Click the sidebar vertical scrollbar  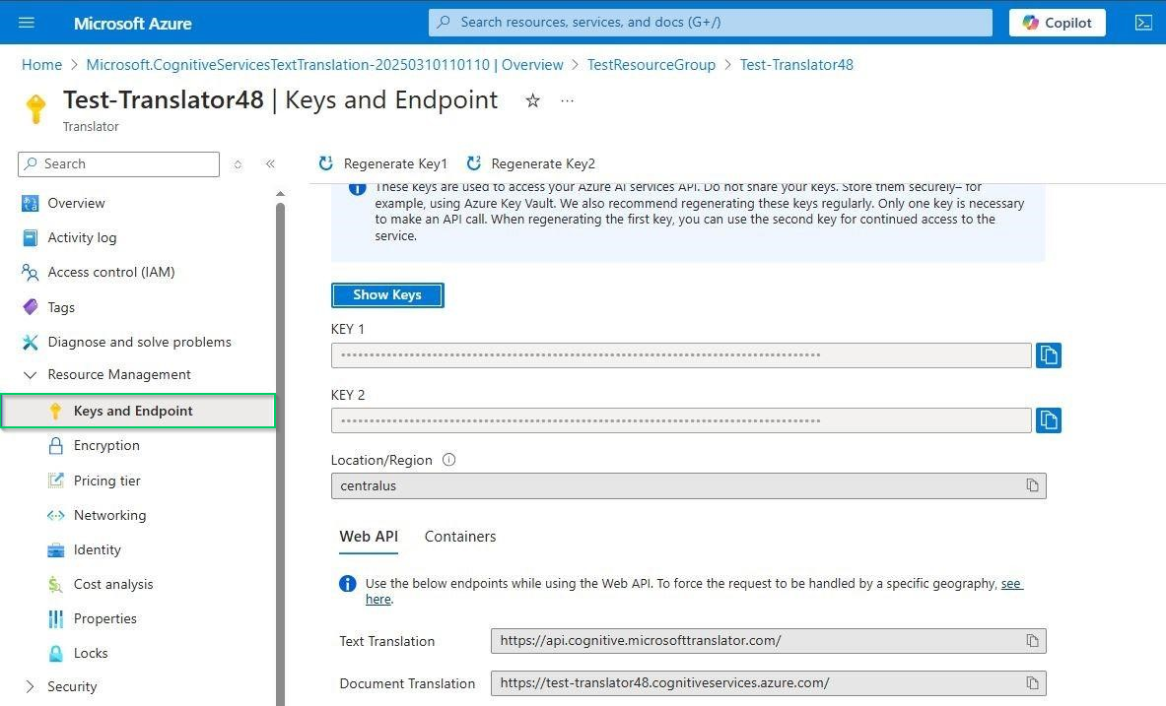tap(280, 443)
